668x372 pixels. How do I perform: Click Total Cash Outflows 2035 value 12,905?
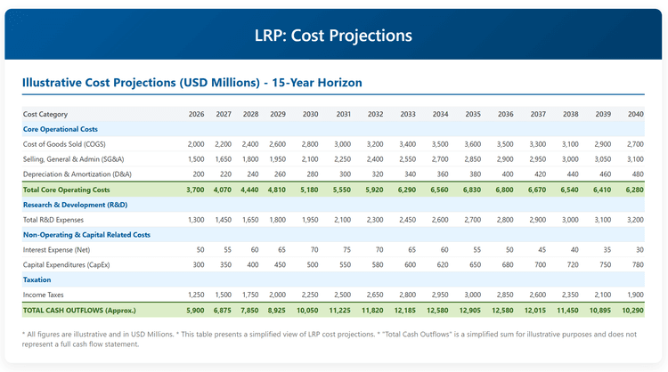(470, 311)
